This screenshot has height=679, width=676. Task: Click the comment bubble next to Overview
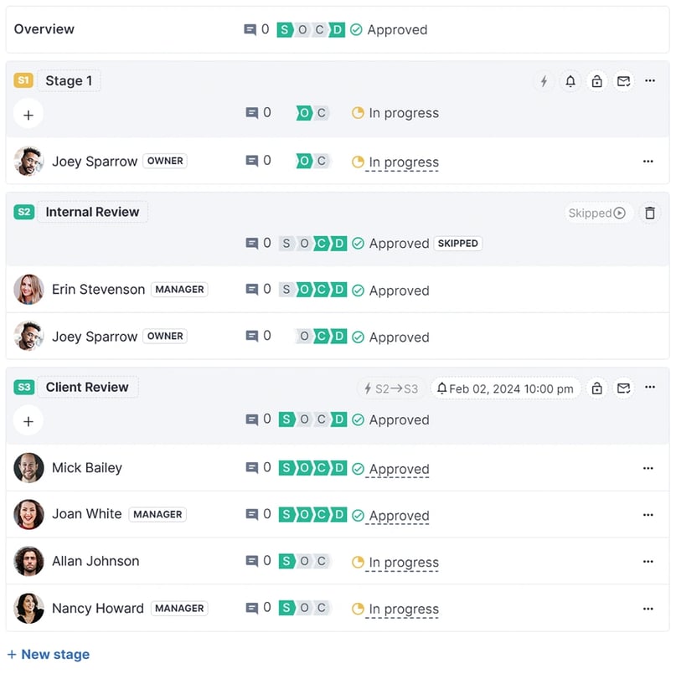point(250,29)
